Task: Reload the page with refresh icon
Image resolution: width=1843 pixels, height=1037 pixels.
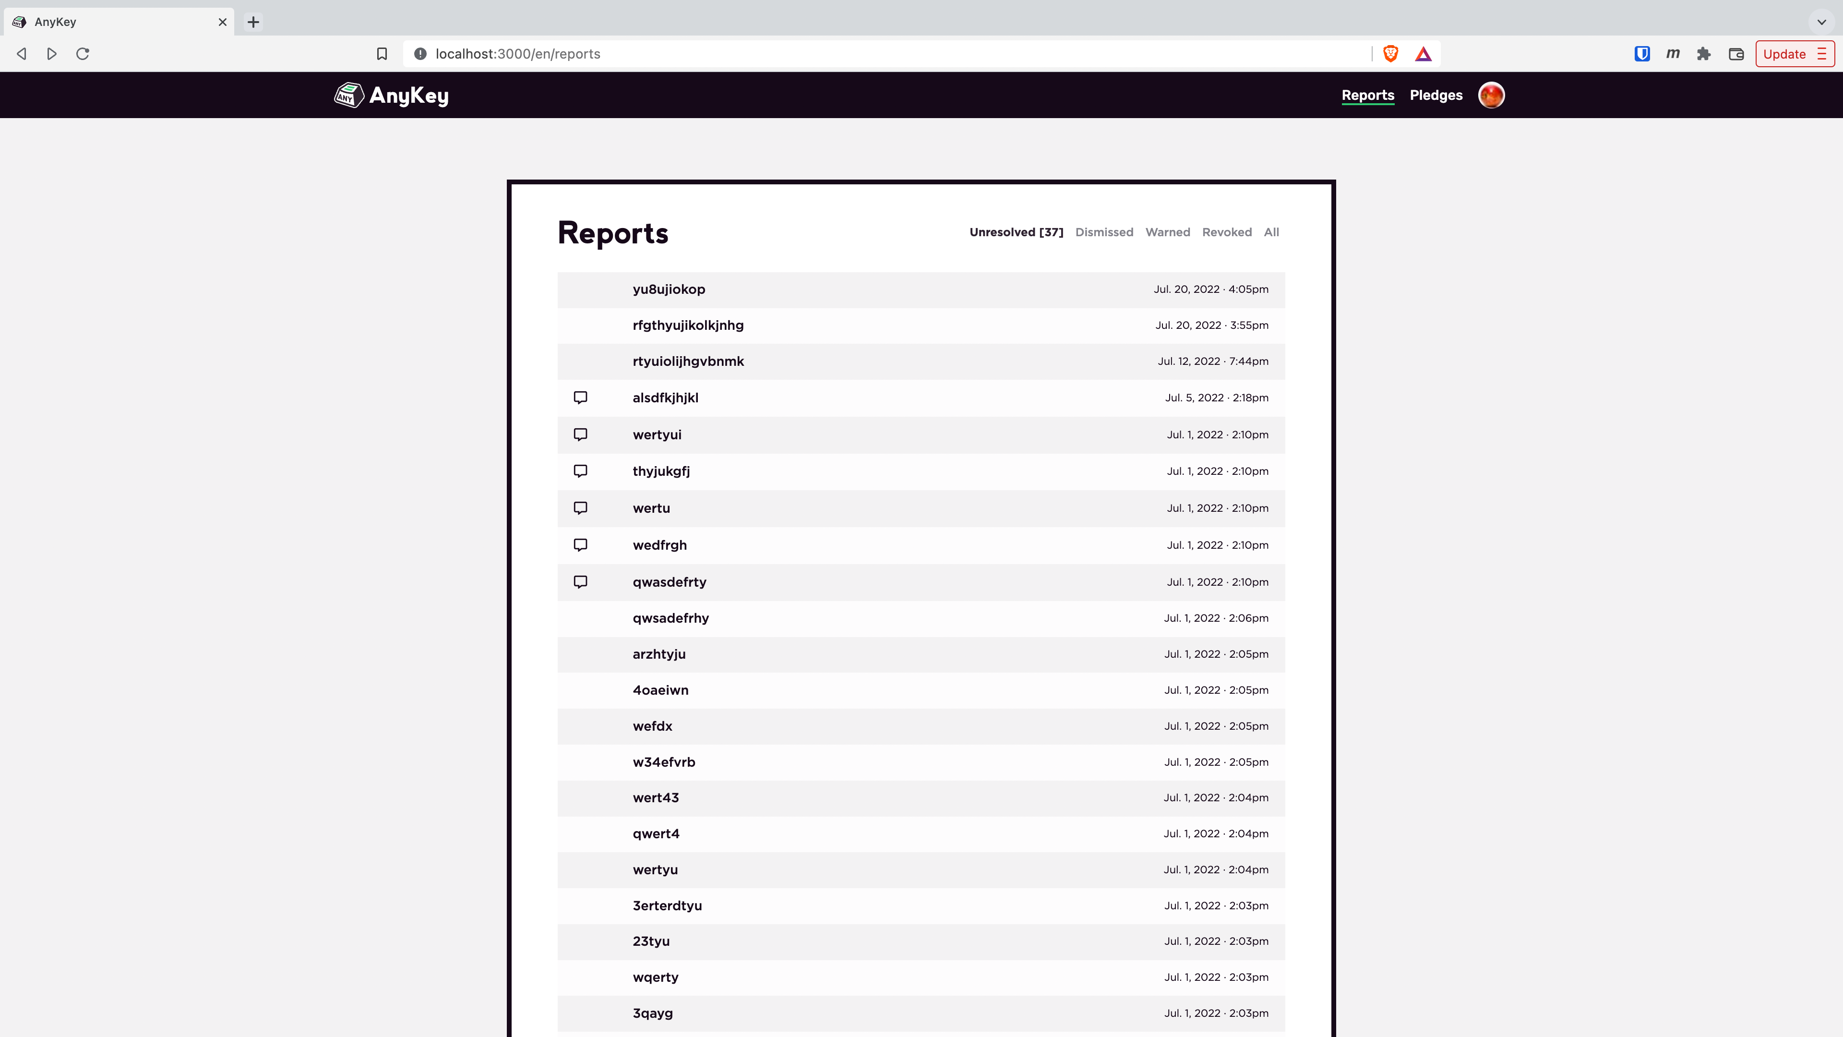Action: coord(82,54)
